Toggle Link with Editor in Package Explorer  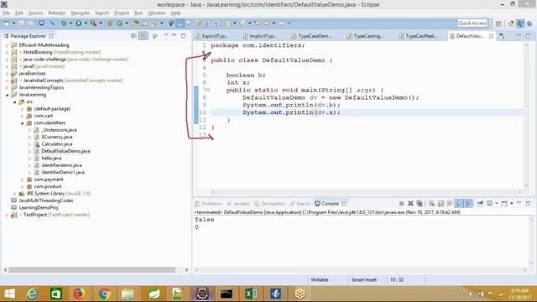pos(143,36)
